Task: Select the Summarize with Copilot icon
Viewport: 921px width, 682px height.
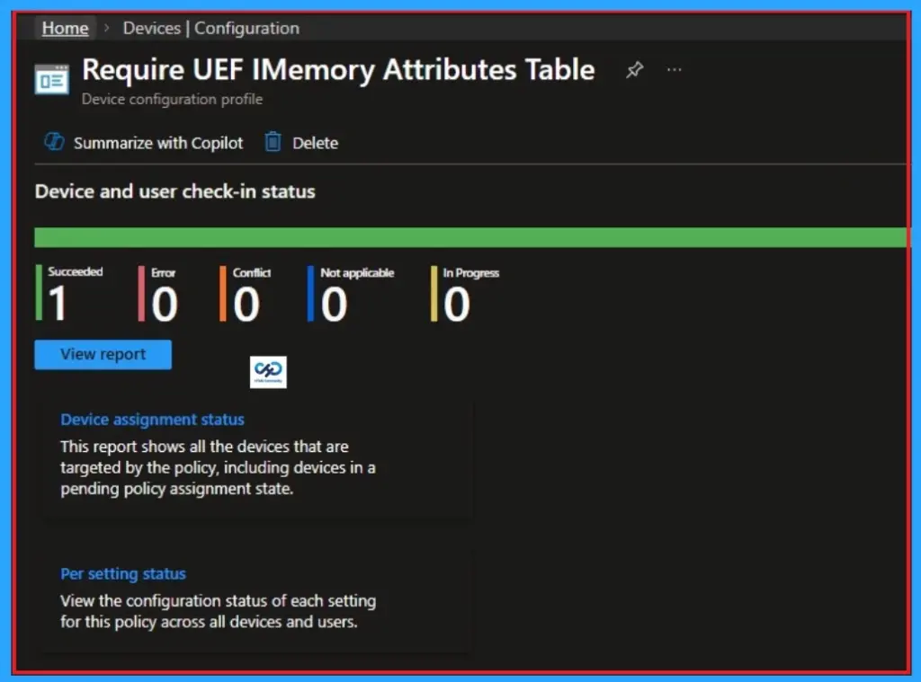Action: point(53,142)
